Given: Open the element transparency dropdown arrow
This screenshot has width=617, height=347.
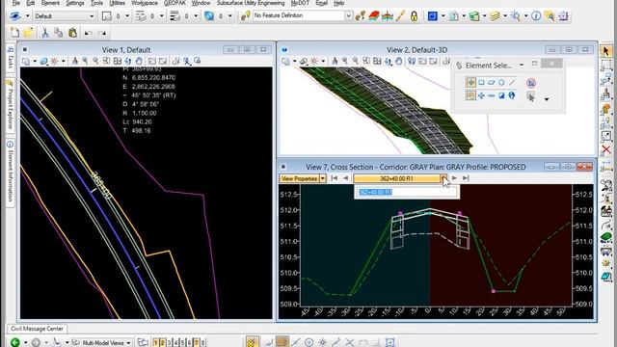Looking at the screenshot, I should [229, 16].
